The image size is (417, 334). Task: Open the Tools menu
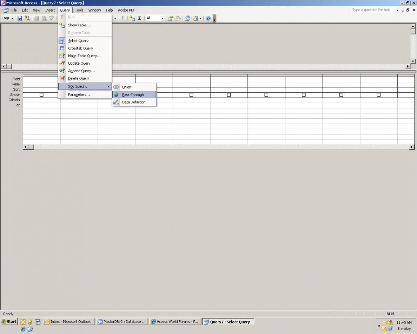point(79,10)
